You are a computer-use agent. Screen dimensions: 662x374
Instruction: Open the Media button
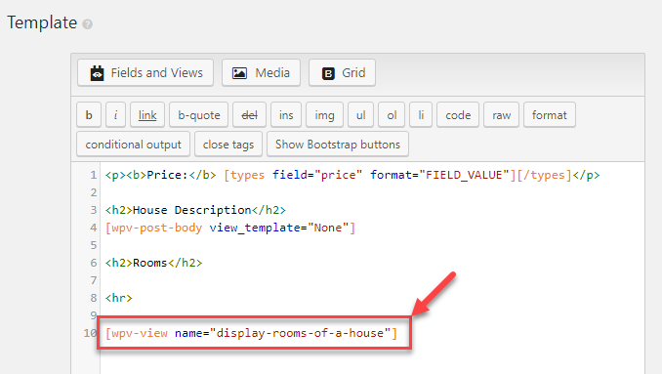(261, 72)
